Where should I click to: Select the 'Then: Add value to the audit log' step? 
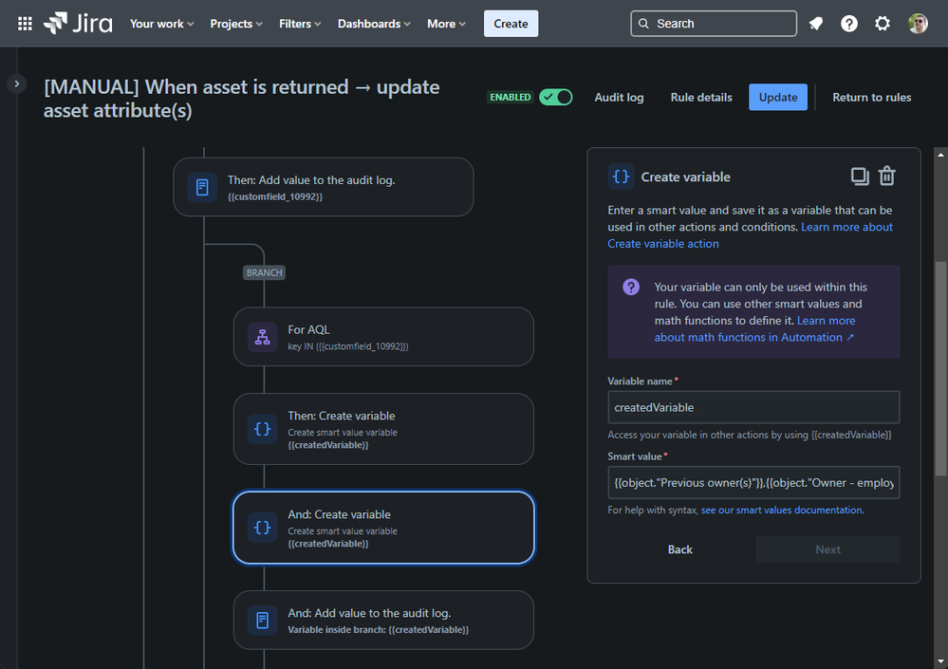323,187
